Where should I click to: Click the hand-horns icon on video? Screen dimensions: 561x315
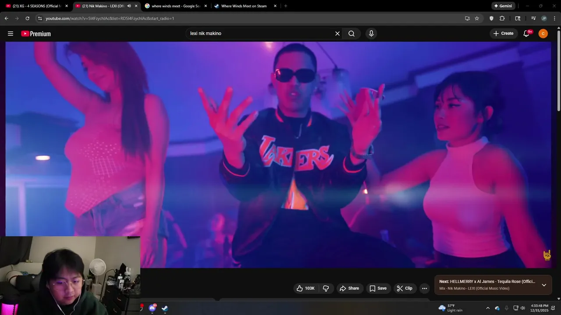[547, 255]
